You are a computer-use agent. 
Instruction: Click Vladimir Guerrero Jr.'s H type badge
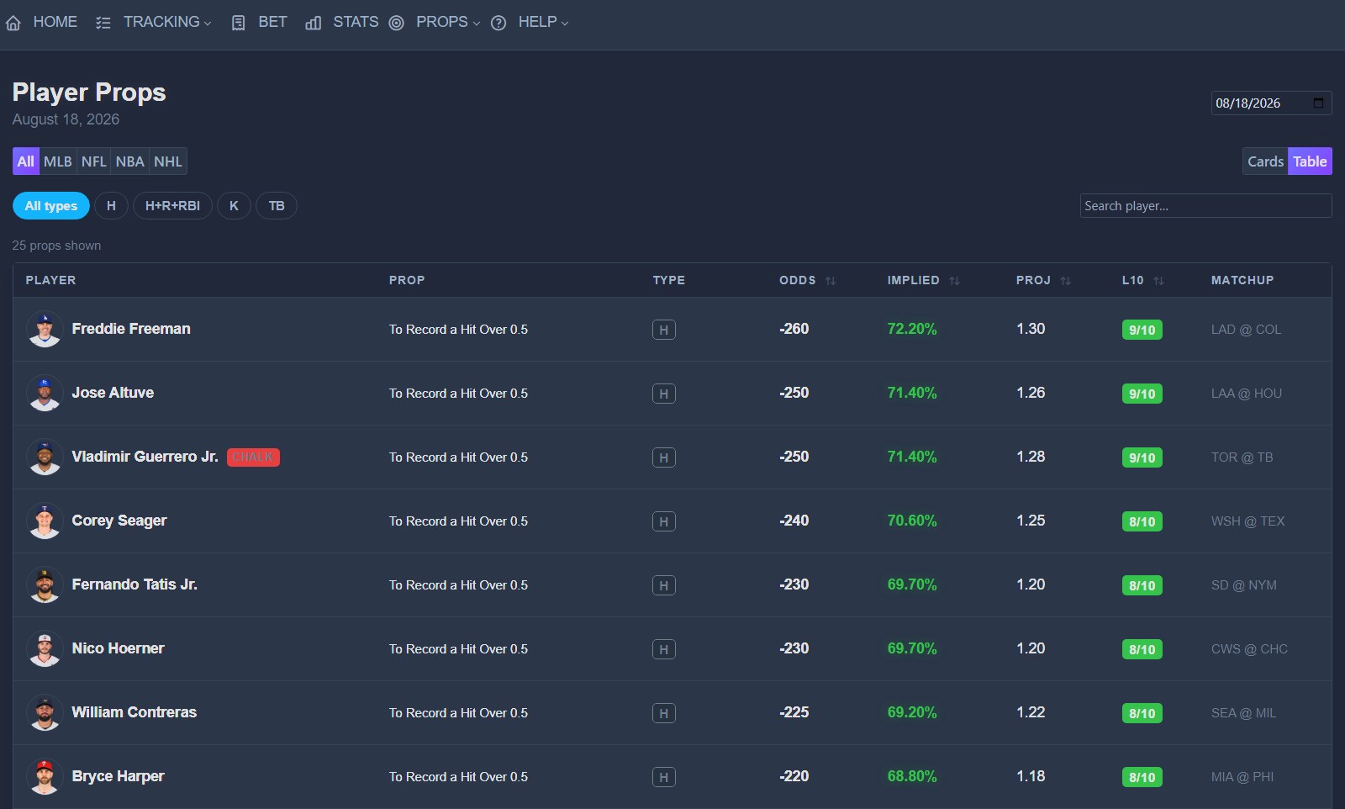[x=664, y=457]
